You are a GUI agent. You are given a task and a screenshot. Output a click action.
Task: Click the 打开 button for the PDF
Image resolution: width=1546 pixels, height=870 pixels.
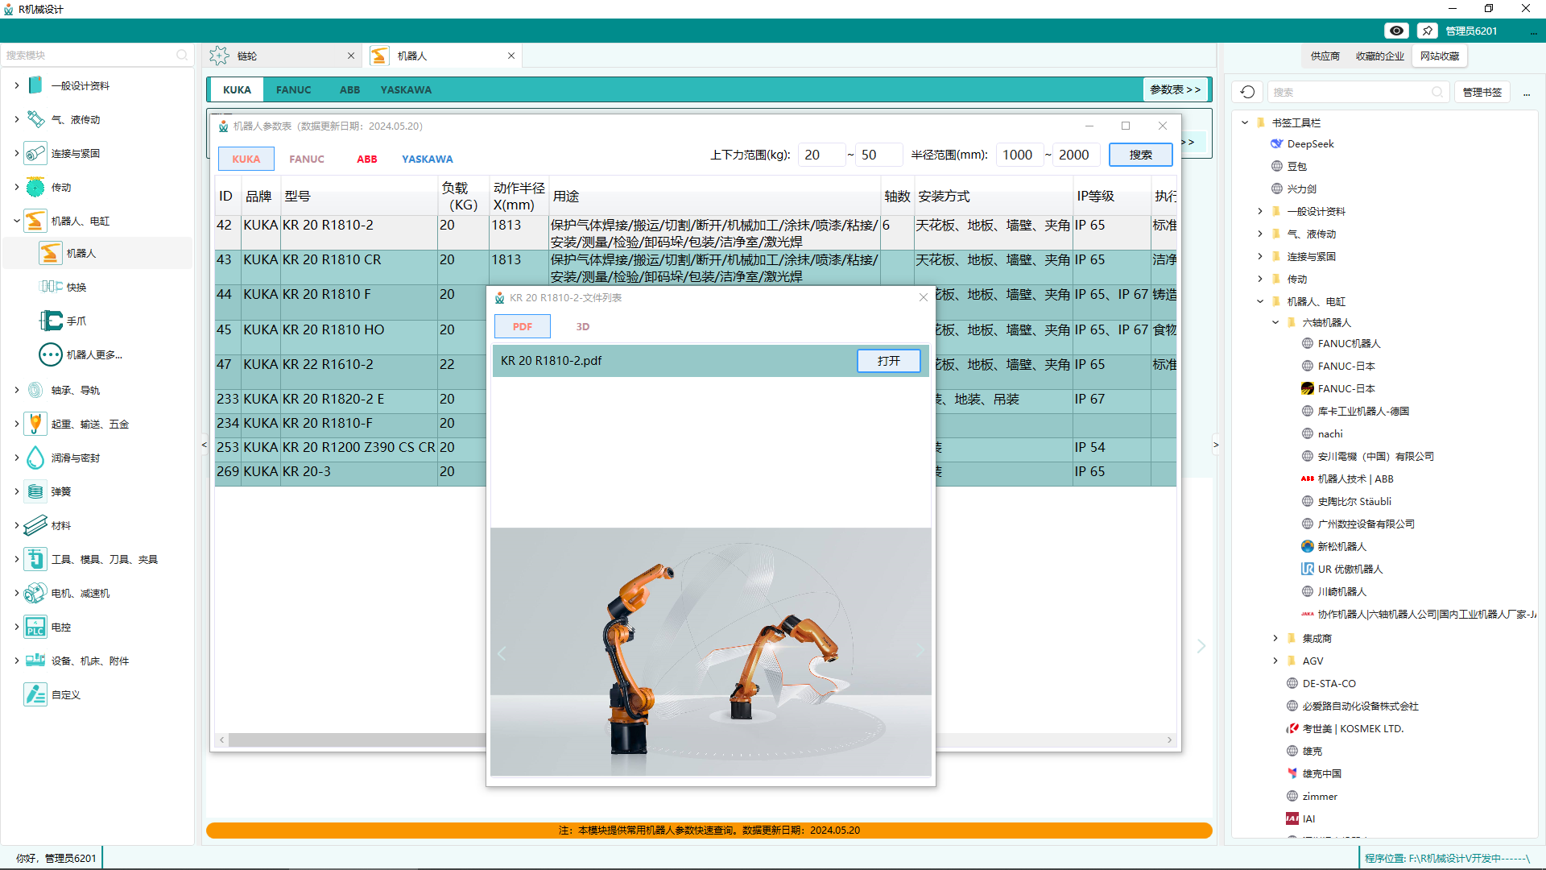tap(888, 361)
